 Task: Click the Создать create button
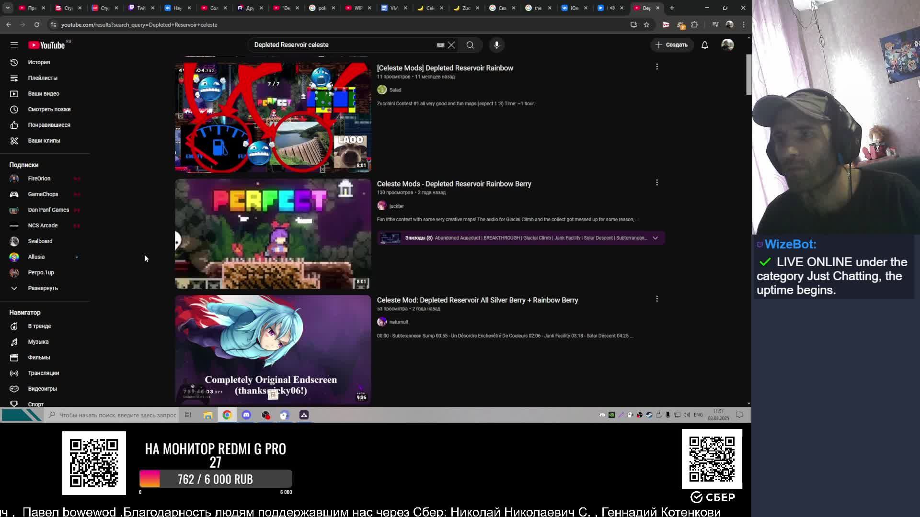pyautogui.click(x=672, y=45)
